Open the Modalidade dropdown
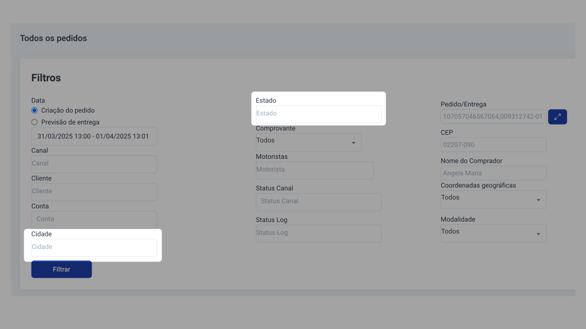586x329 pixels. pos(493,233)
